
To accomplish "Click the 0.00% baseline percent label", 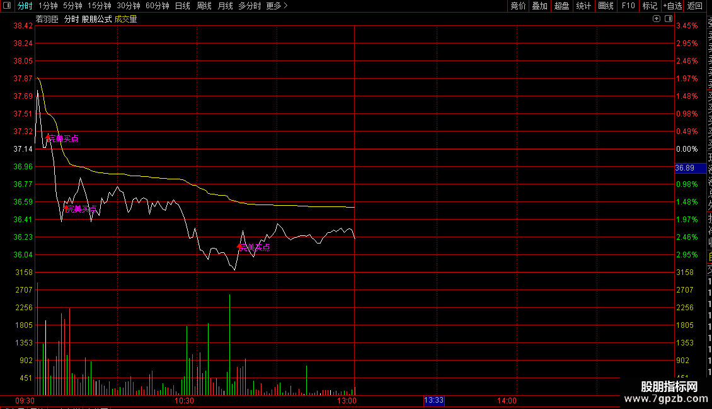I will 687,148.
